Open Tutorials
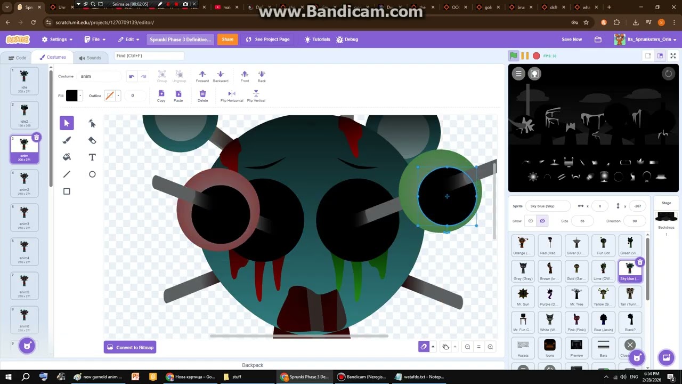Viewport: 682px width, 384px height. coord(317,39)
